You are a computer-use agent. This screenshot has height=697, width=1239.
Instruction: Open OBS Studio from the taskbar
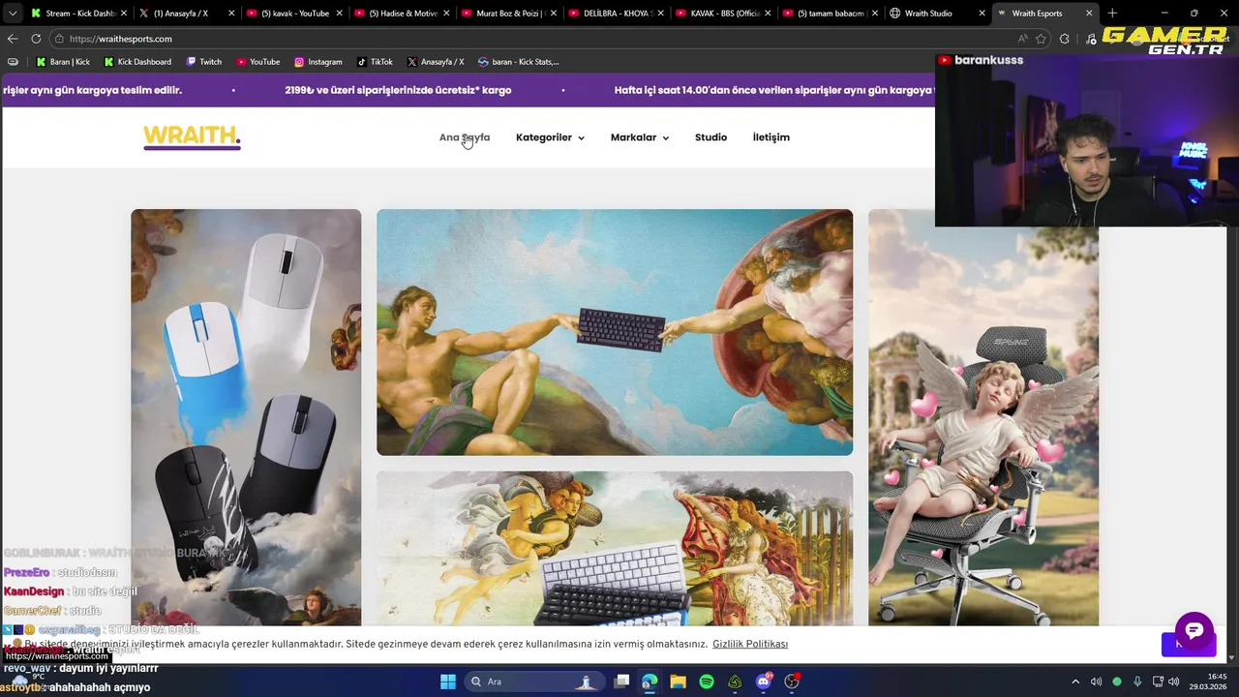pyautogui.click(x=792, y=682)
